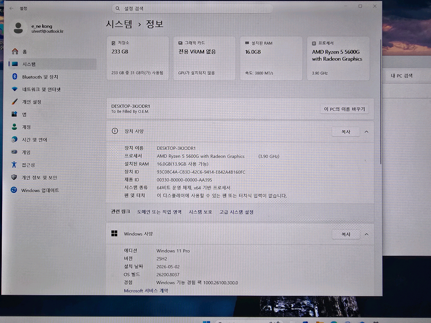Click the 16.0GB(13.9GB 사용 가능) RAM value
431x323 pixels.
[x=182, y=164]
